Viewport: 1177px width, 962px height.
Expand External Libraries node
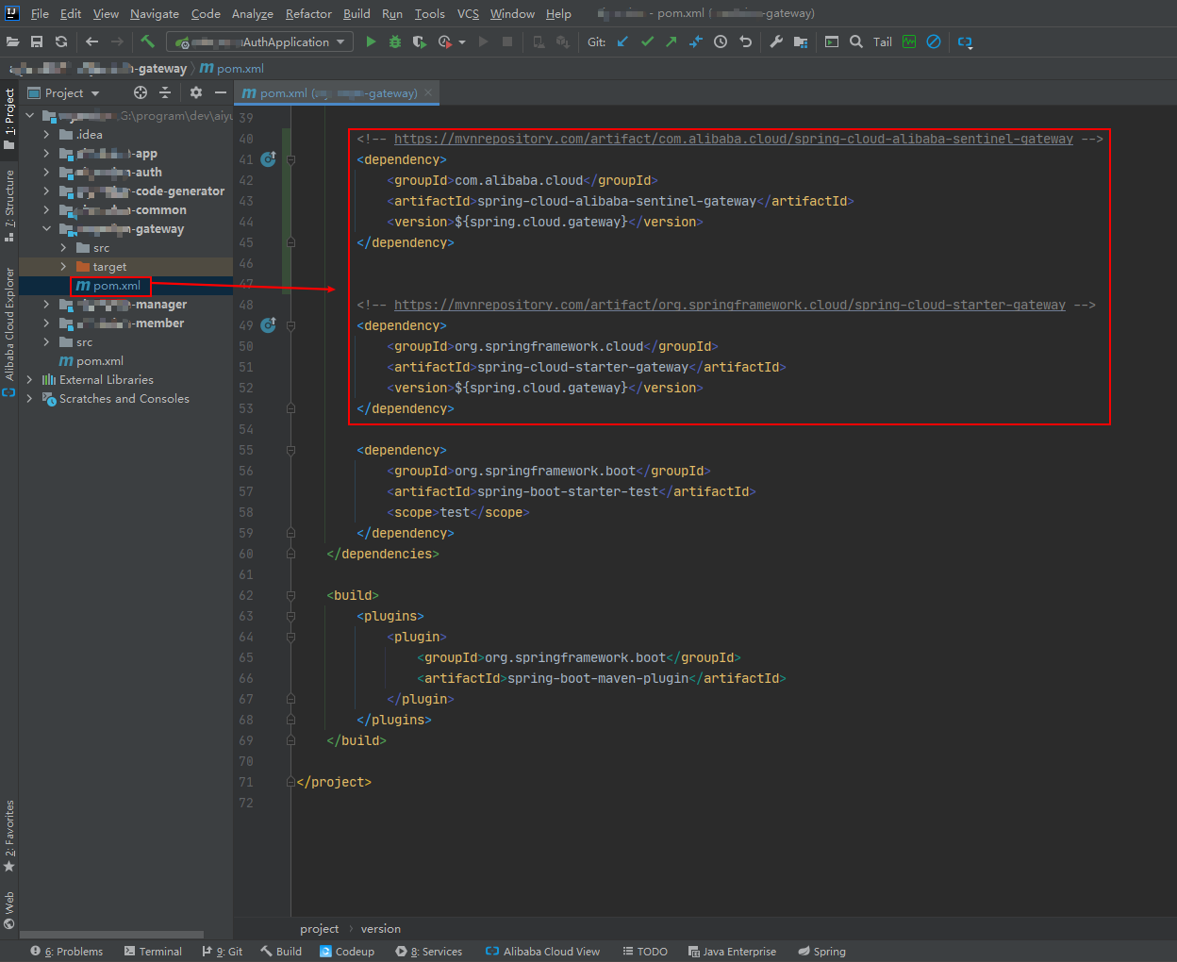[x=29, y=379]
